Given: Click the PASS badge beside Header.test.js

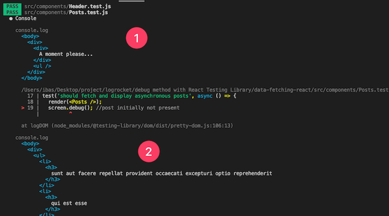Looking at the screenshot, I should coord(12,7).
